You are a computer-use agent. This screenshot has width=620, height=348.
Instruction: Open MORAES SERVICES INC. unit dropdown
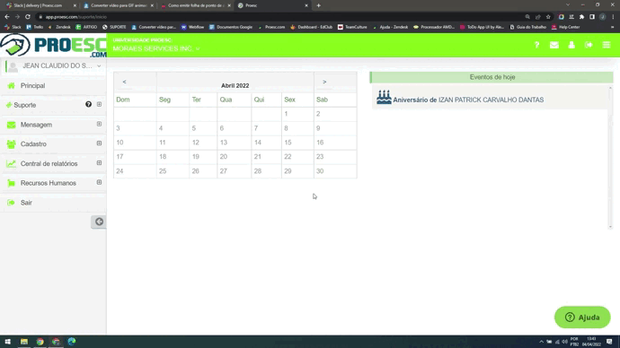pos(156,48)
